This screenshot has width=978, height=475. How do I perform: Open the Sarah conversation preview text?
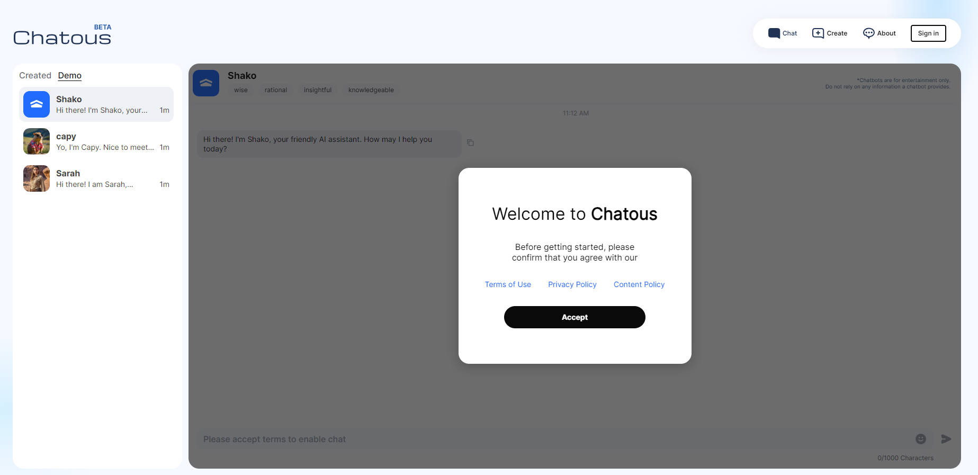(95, 184)
